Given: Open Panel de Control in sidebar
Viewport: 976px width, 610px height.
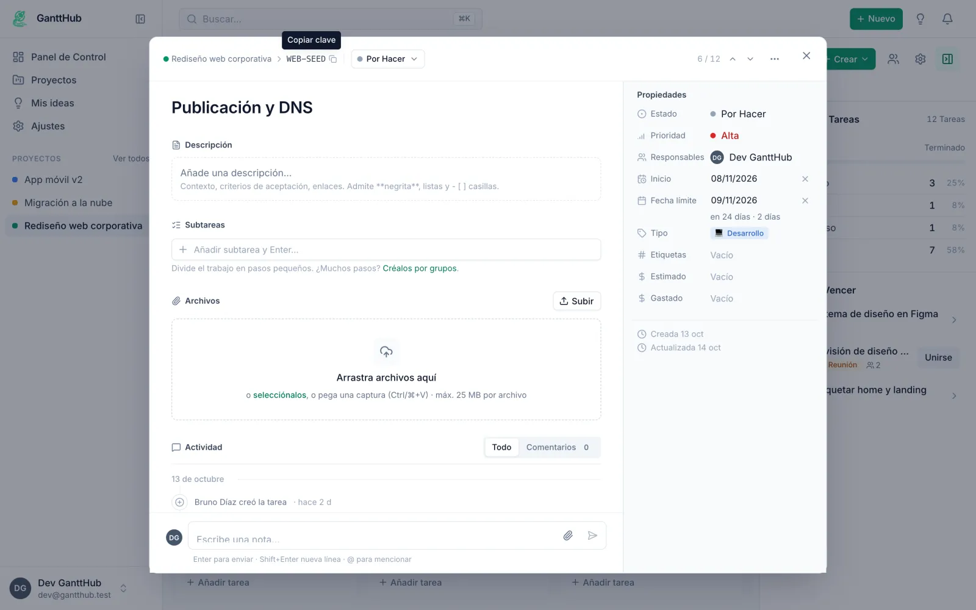Looking at the screenshot, I should (68, 57).
